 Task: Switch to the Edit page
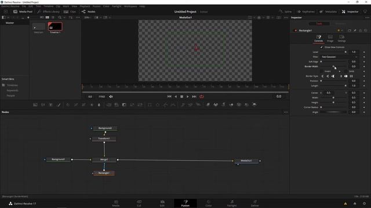point(162,203)
